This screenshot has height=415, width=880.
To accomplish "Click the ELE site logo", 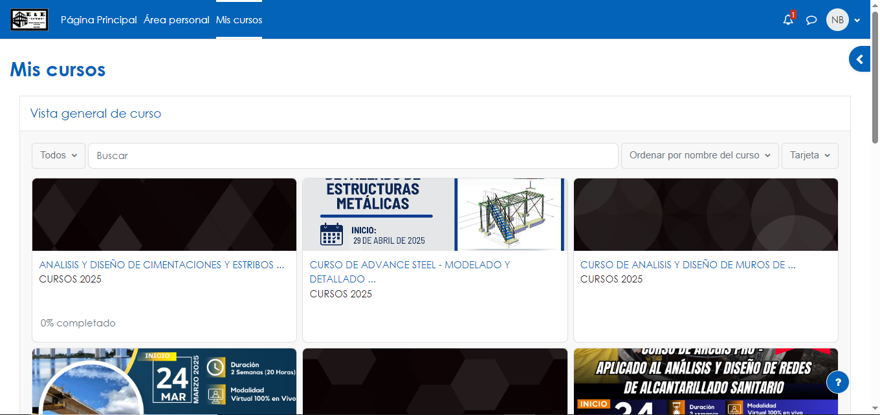I will [29, 19].
